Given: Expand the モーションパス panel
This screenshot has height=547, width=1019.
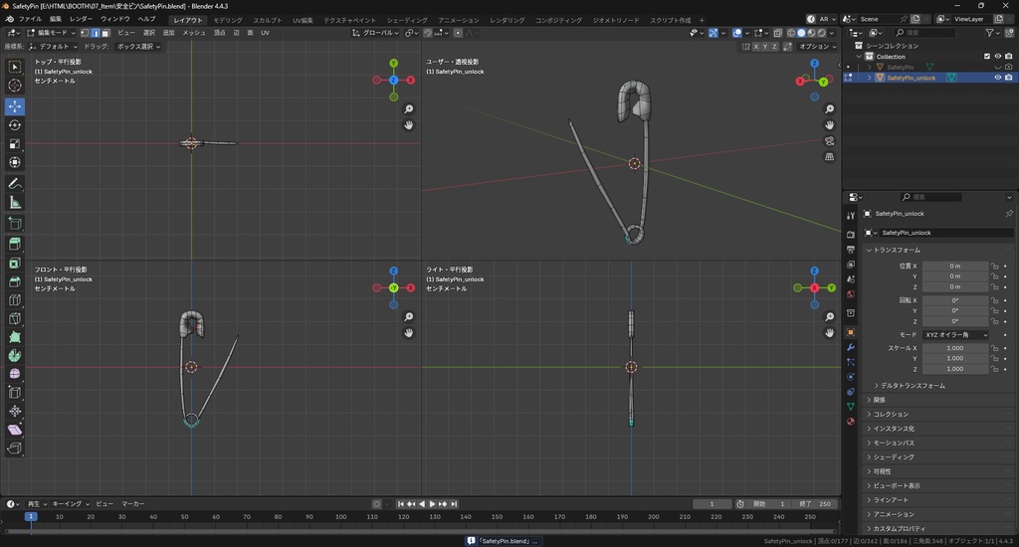Looking at the screenshot, I should click(893, 443).
